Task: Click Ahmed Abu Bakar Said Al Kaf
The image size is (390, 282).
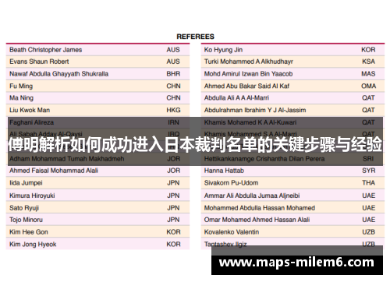Action: coord(246,86)
